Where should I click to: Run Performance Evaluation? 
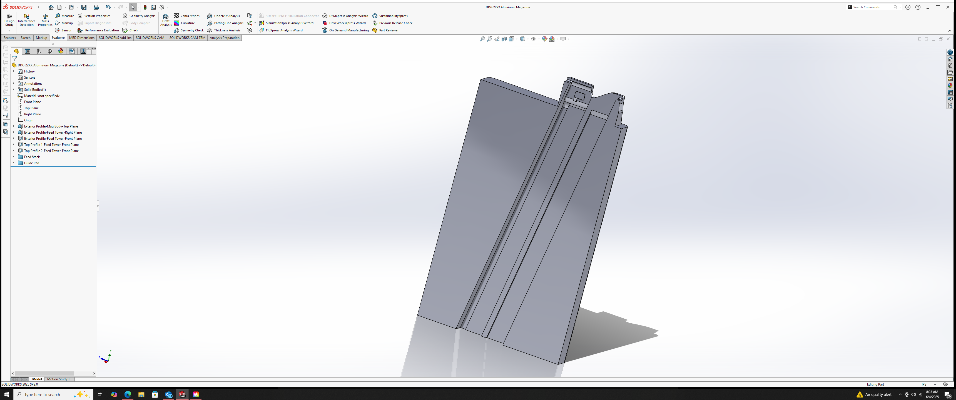[98, 31]
